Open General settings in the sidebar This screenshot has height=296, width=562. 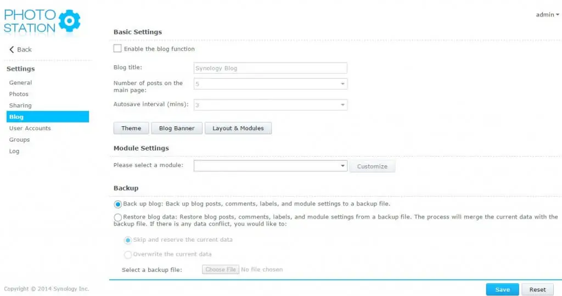20,83
